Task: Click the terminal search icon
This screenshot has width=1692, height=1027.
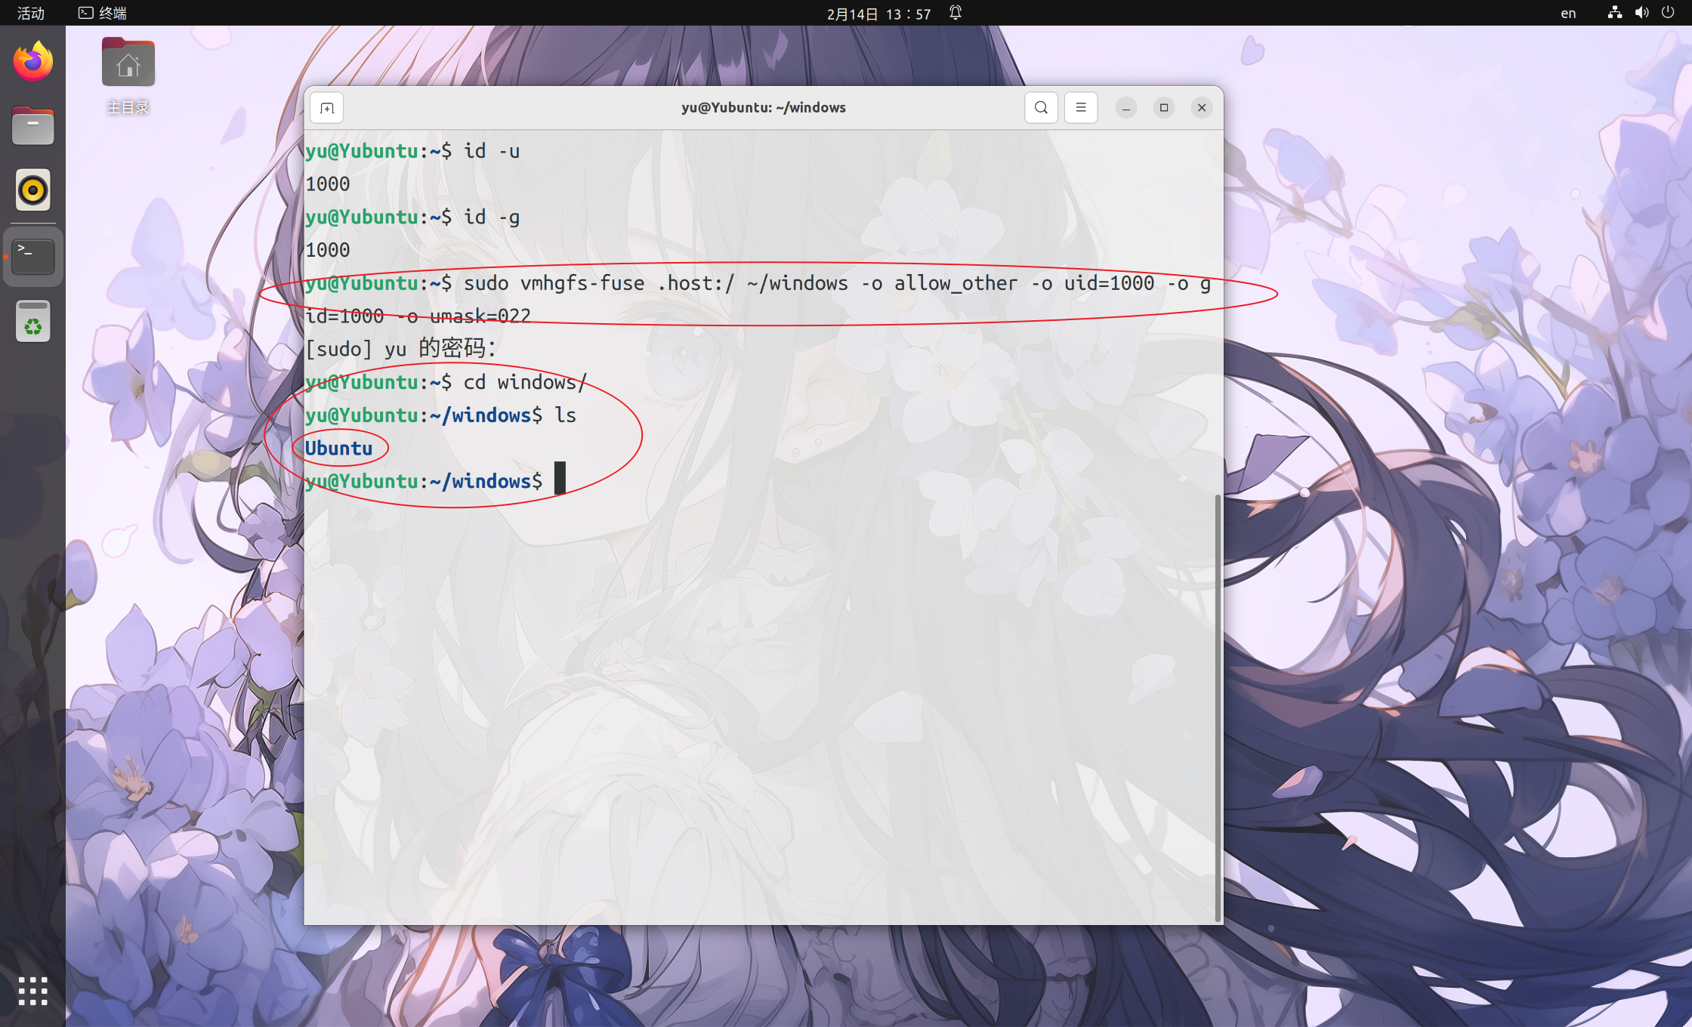Action: (1041, 108)
